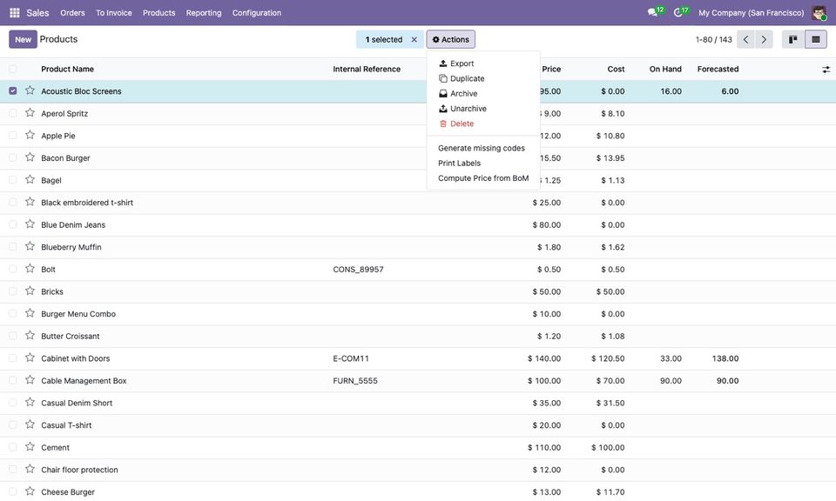Switch to List view
Viewport: 836px width, 501px height.
(816, 39)
